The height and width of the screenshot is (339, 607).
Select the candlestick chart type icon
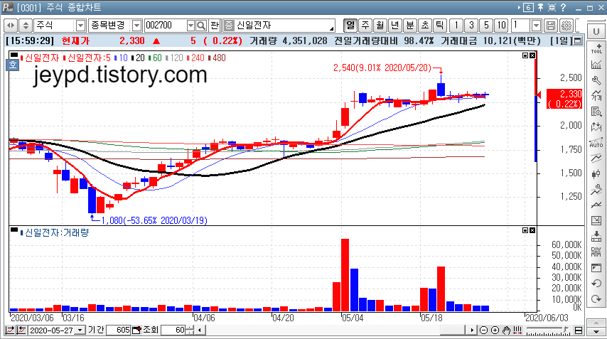pyautogui.click(x=596, y=173)
